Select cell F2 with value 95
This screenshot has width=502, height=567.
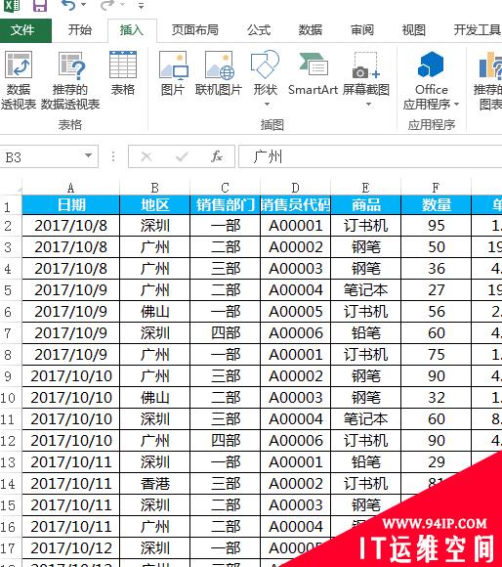coord(436,226)
